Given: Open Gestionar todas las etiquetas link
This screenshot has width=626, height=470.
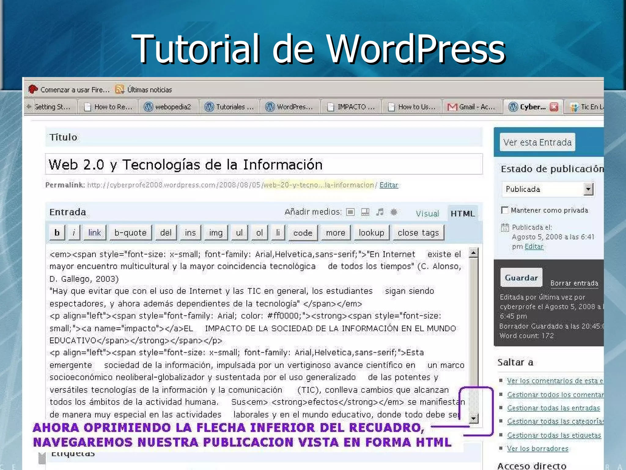Looking at the screenshot, I should [x=554, y=435].
